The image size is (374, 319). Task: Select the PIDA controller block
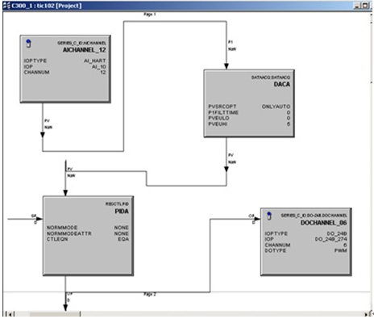[x=88, y=236]
